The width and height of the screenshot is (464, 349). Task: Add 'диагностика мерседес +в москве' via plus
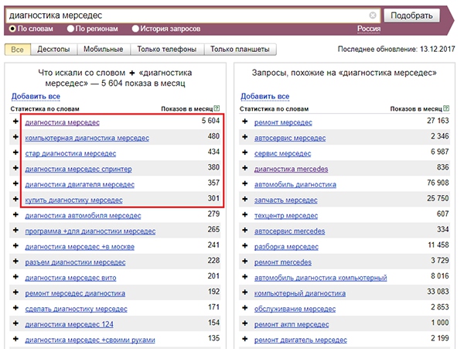15,245
